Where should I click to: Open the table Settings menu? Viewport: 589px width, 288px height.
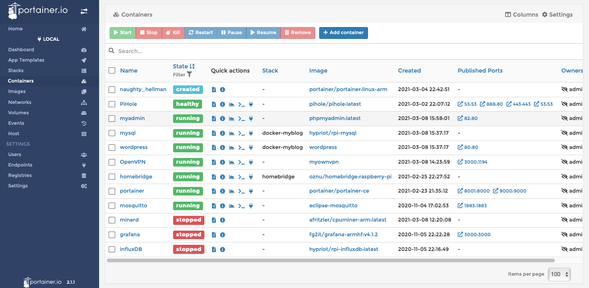click(x=557, y=15)
